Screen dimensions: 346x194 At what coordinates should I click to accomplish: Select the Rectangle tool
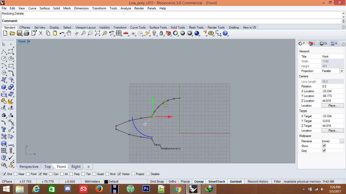[x=11, y=66]
